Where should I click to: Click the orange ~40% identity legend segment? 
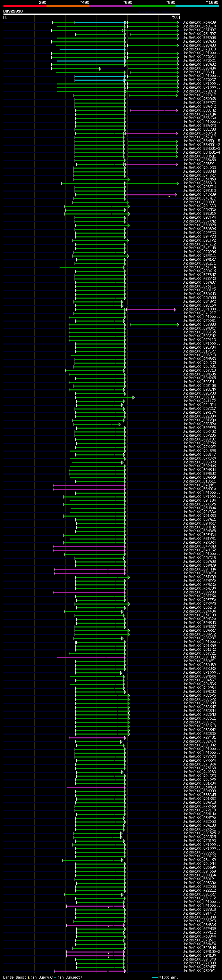pyautogui.click(x=68, y=6)
